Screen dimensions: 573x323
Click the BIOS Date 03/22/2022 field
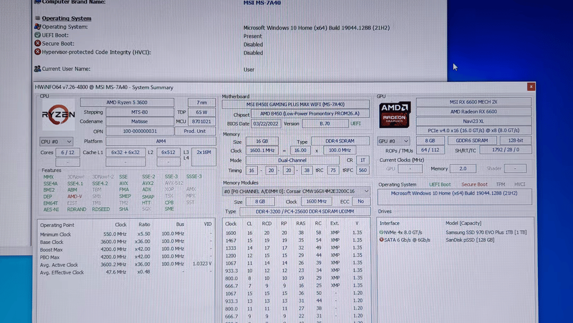click(x=266, y=124)
